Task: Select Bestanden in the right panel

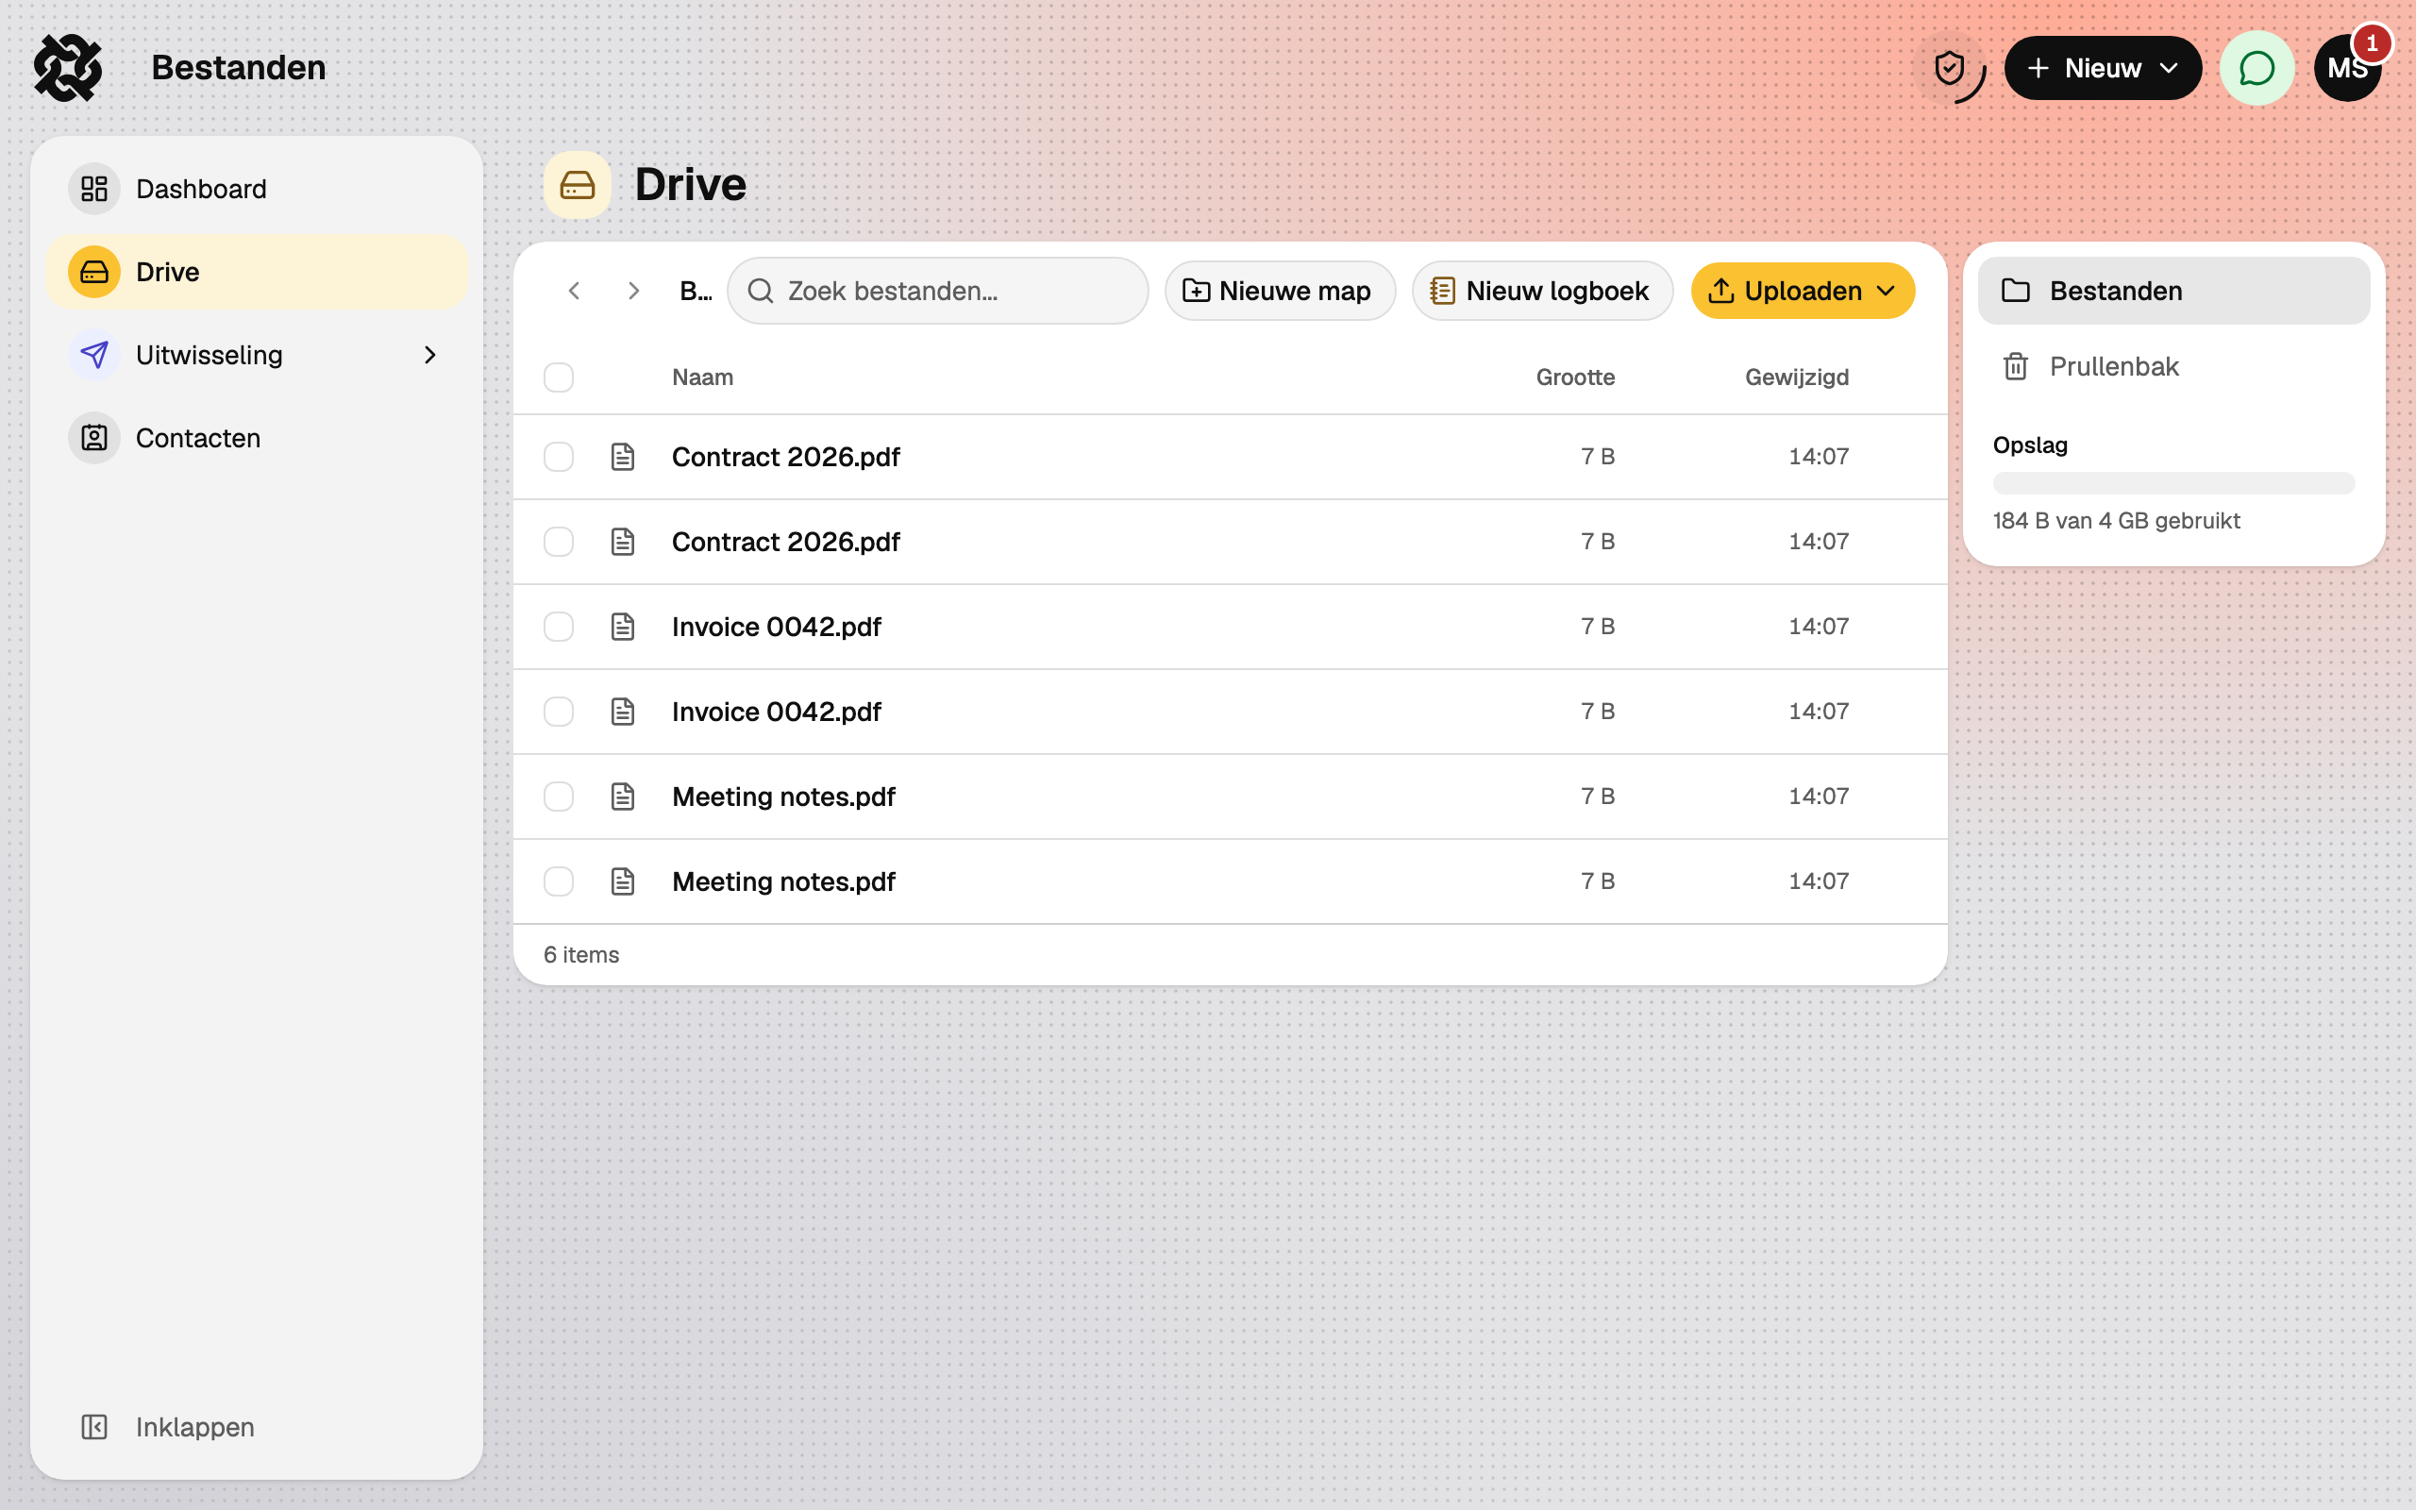Action: (2173, 291)
